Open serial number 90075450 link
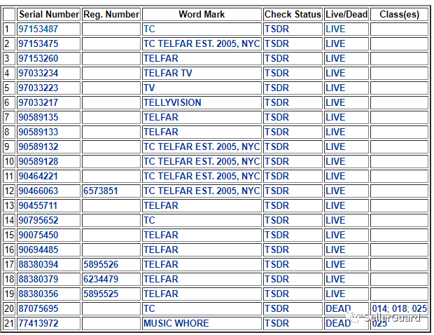The width and height of the screenshot is (434, 335). point(38,235)
